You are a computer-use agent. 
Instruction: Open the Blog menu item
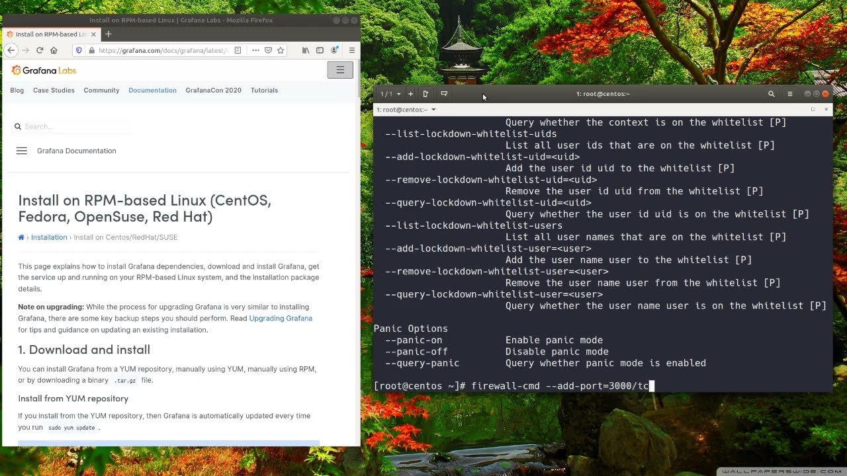click(17, 90)
